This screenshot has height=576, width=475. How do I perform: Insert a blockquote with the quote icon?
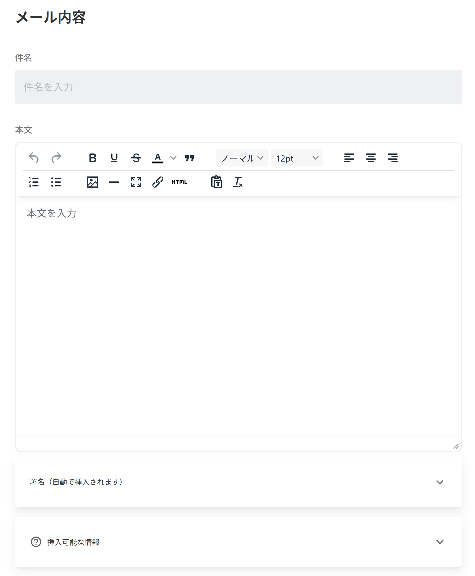[x=190, y=158]
